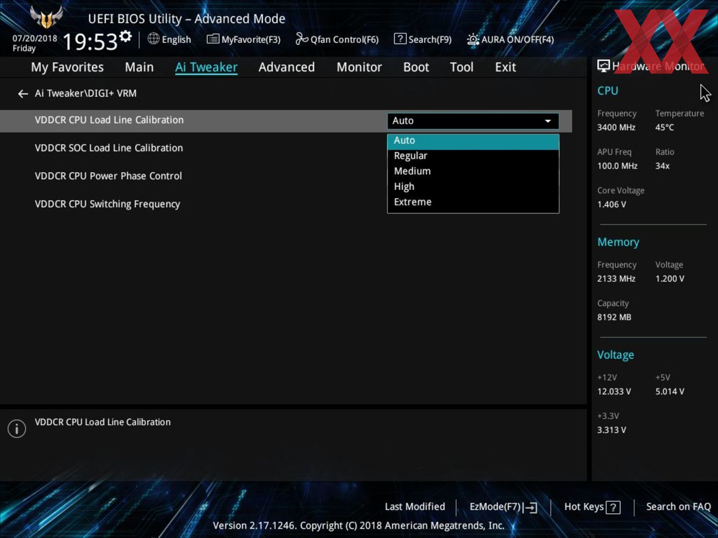Click CPU temperature 45°C value
The width and height of the screenshot is (718, 538).
[x=665, y=128]
